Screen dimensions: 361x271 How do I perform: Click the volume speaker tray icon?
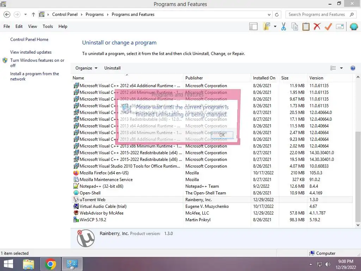click(x=328, y=264)
